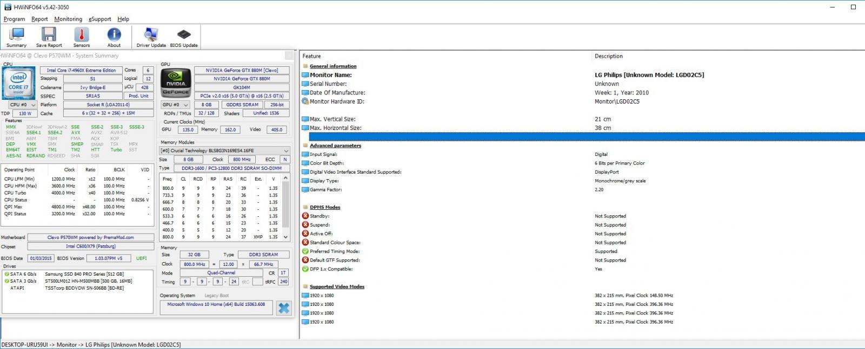Select the Color Bit Depth row

click(x=583, y=163)
